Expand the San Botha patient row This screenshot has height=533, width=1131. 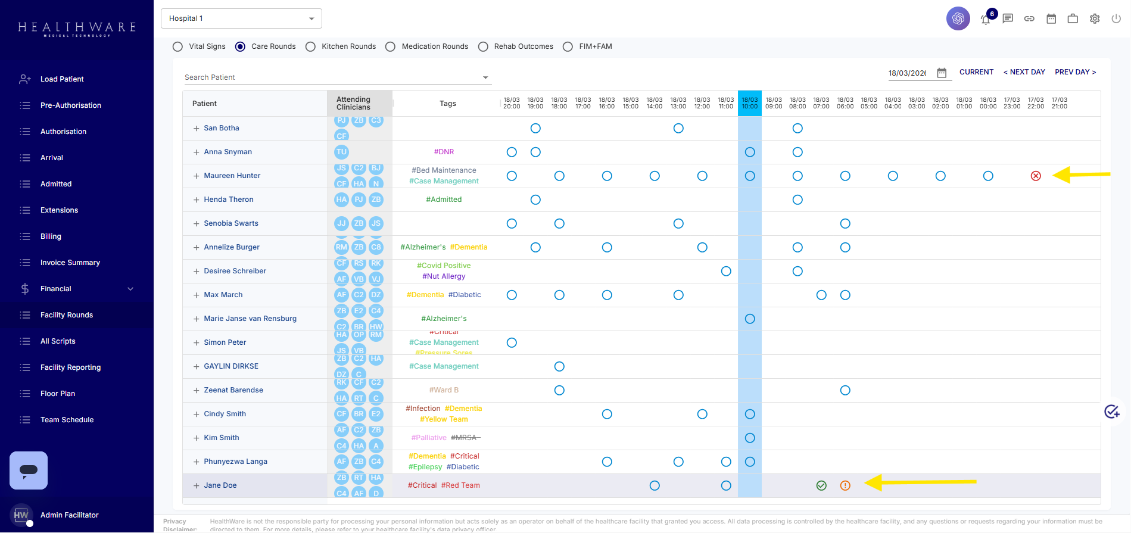(x=196, y=128)
